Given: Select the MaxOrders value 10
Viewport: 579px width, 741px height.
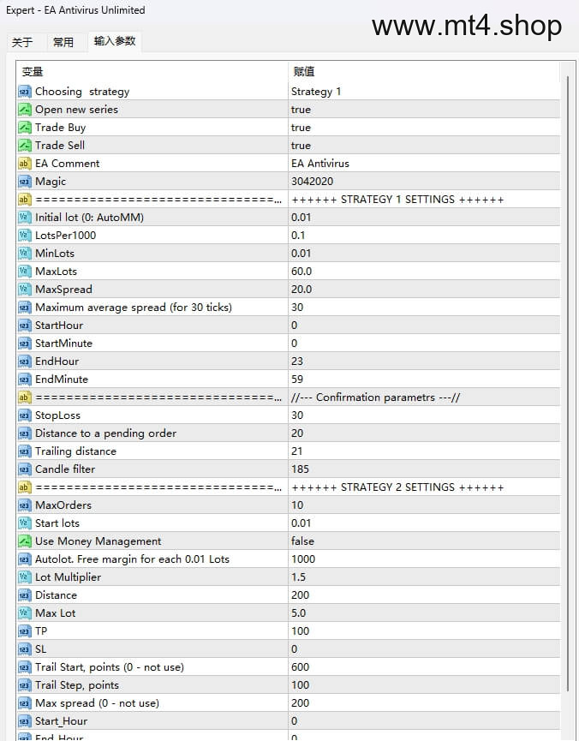Looking at the screenshot, I should pyautogui.click(x=297, y=505).
